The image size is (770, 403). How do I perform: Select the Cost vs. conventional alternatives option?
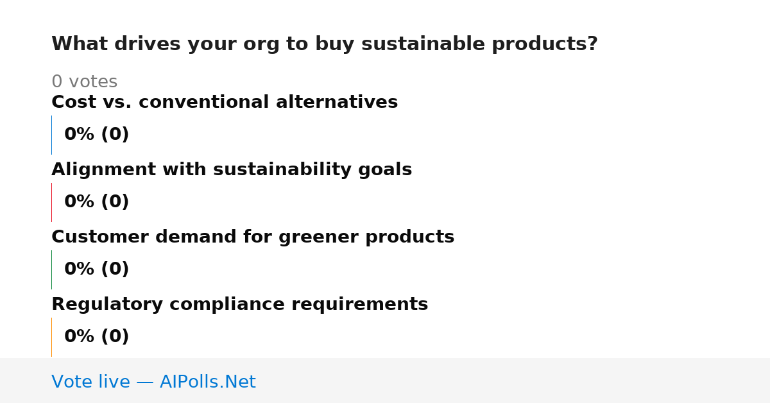coord(225,102)
